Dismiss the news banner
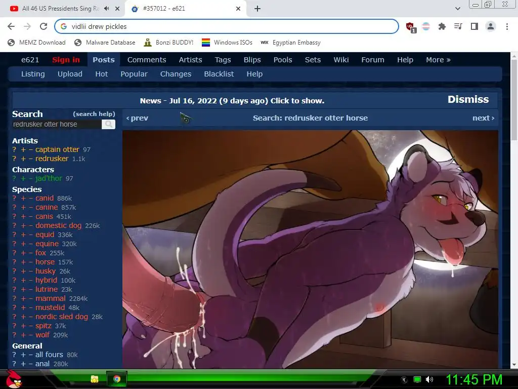Viewport: 518px width, 389px height. click(x=468, y=100)
